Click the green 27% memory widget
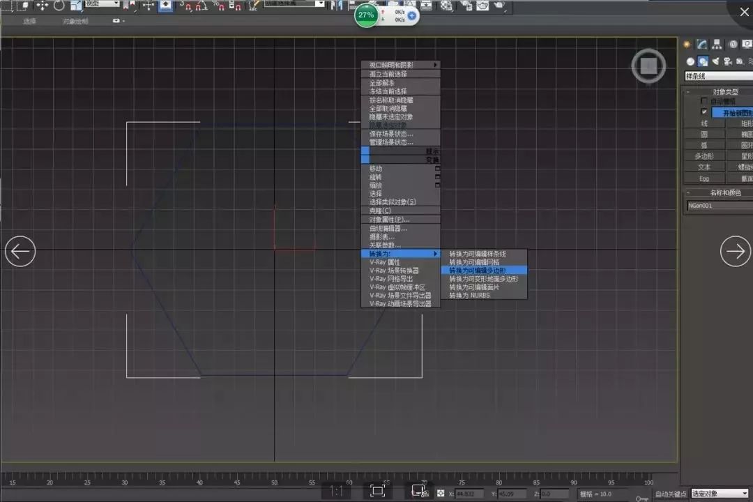This screenshot has width=753, height=502. 366,15
